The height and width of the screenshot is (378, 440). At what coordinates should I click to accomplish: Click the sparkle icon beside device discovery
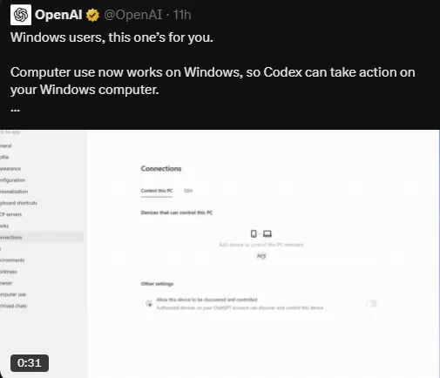click(x=149, y=304)
